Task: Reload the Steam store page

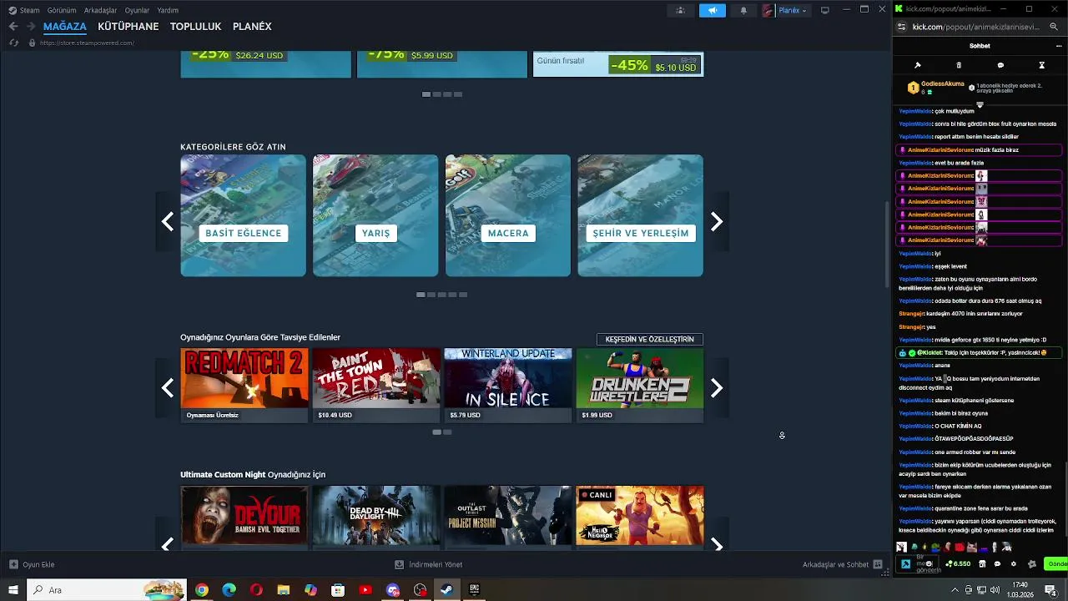Action: 14,43
